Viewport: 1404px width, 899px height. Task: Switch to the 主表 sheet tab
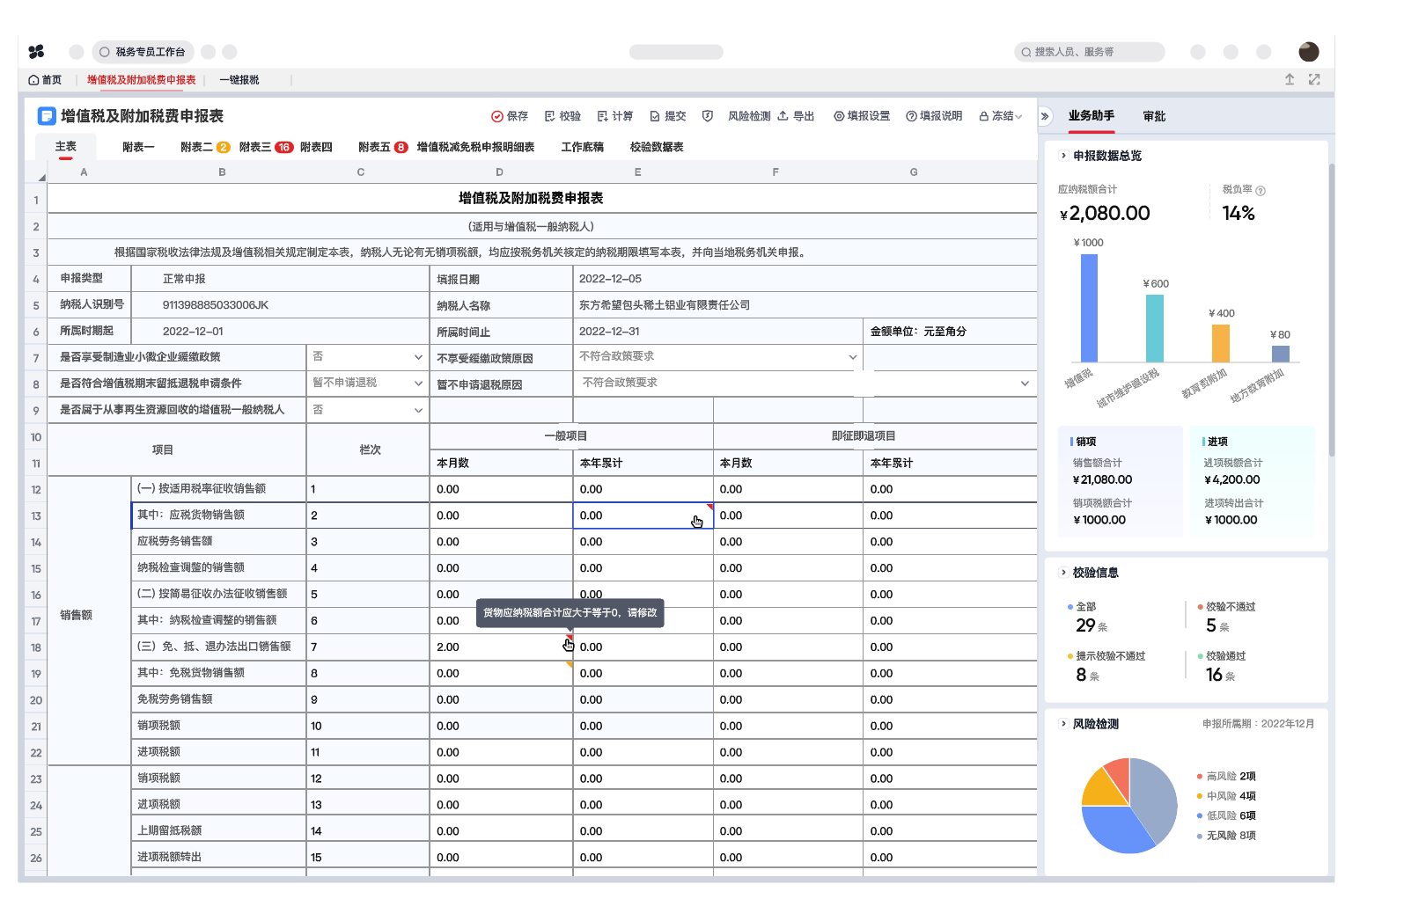coord(66,147)
